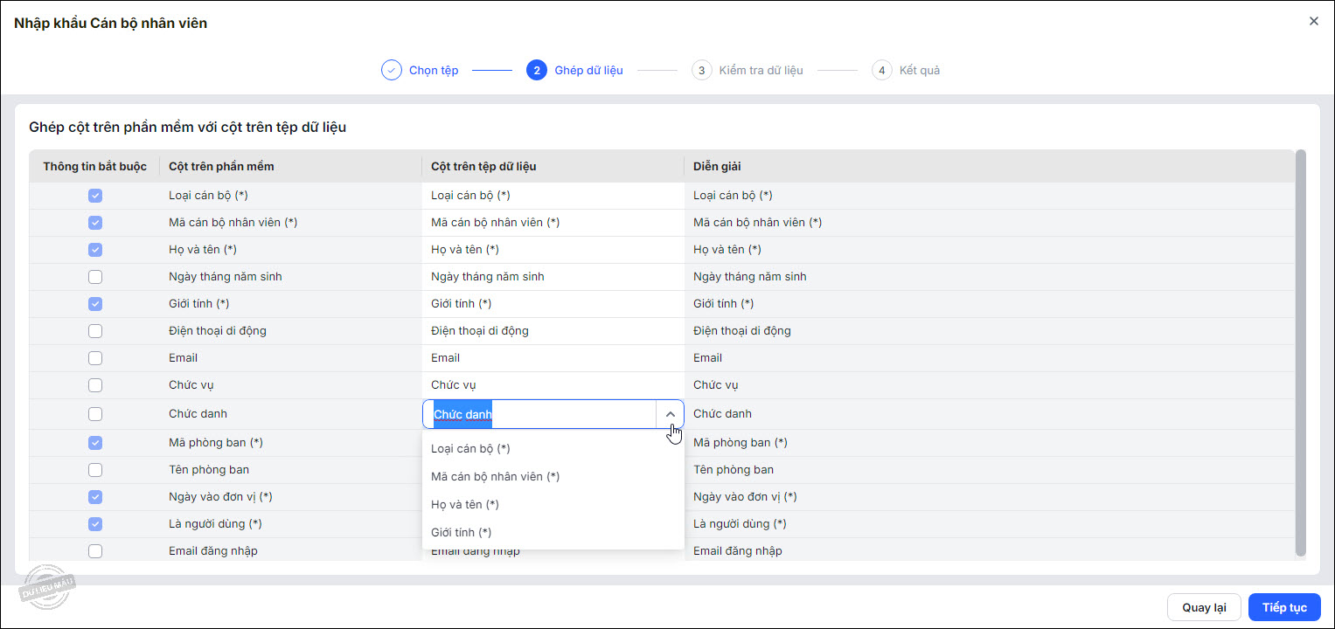Select Họ và tên (*) dropdown option
Screen dimensions: 1335x629
tap(464, 505)
